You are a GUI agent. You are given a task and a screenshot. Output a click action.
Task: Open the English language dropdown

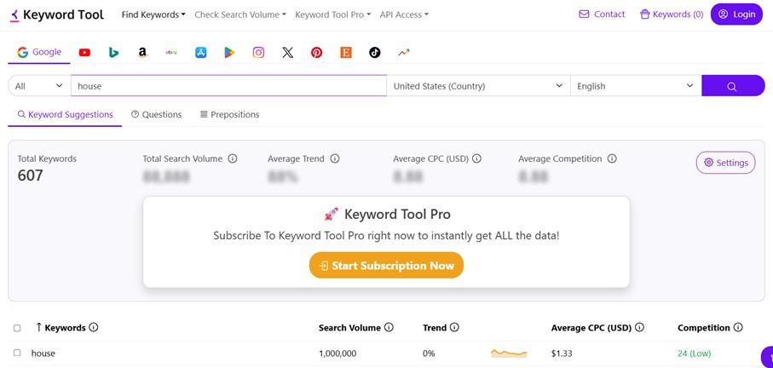635,86
